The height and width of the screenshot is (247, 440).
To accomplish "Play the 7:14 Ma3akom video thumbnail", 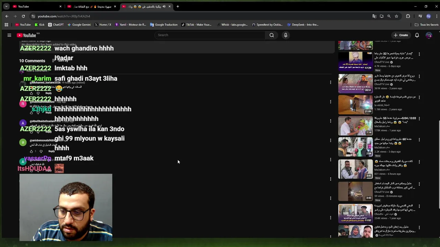I will click(355, 126).
